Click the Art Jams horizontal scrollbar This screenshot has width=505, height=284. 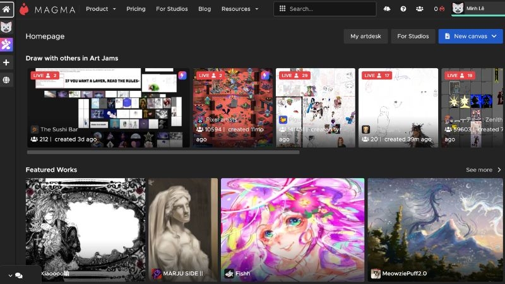point(163,152)
